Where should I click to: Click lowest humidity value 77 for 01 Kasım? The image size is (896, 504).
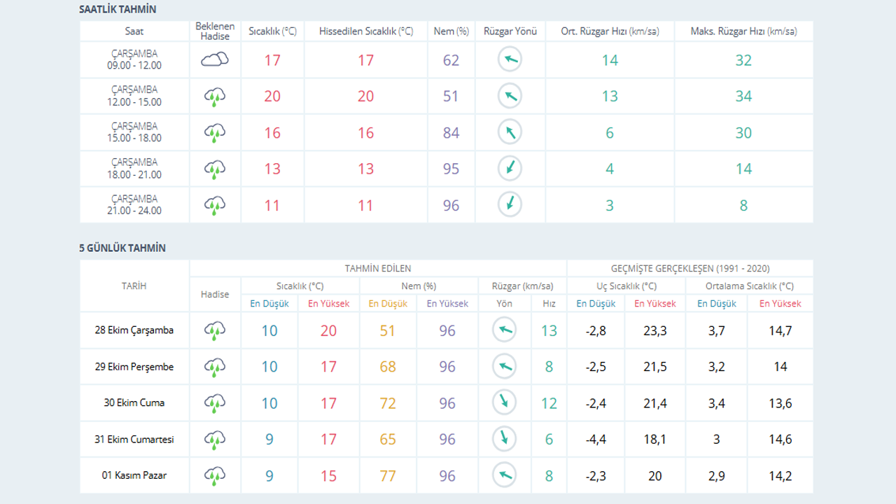388,476
